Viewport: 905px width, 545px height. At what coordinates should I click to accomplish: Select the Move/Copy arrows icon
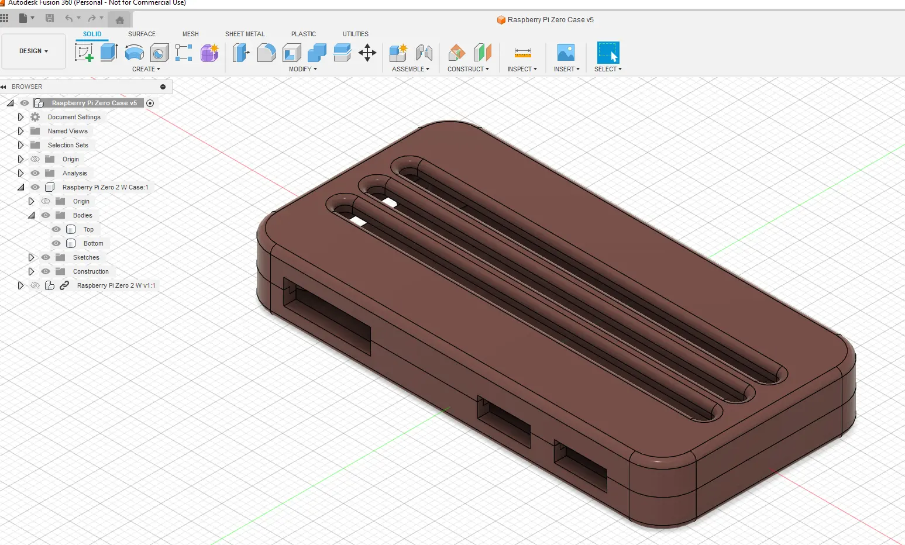(367, 53)
